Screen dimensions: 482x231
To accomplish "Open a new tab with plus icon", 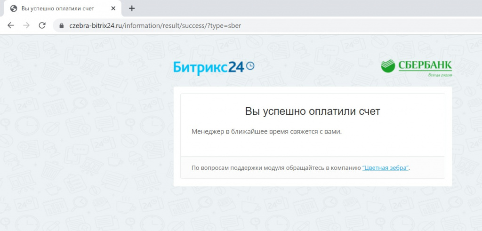I will [x=132, y=8].
